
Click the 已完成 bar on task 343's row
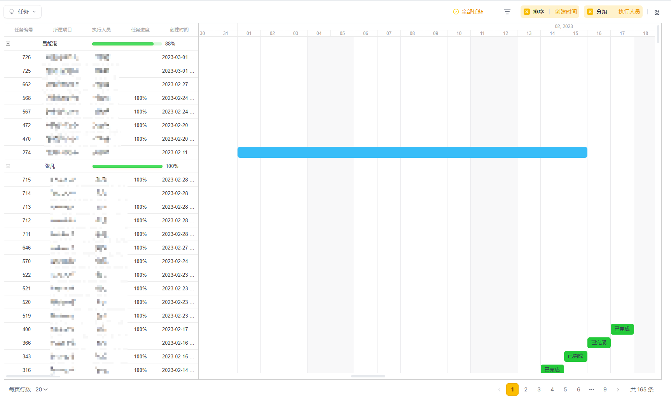pyautogui.click(x=576, y=356)
